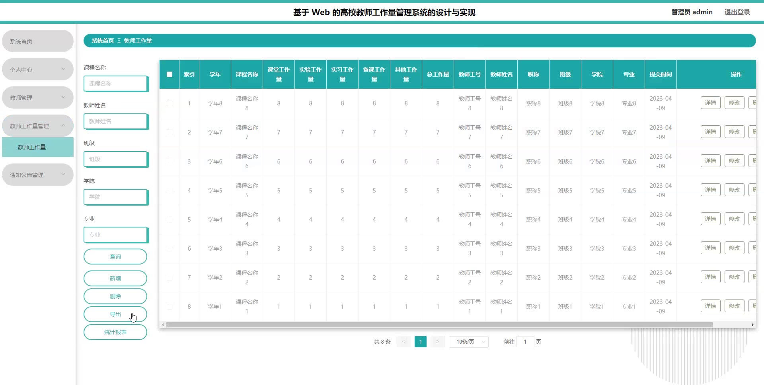This screenshot has height=385, width=764.
Task: Click the 课程名称 filter input field
Action: click(115, 84)
